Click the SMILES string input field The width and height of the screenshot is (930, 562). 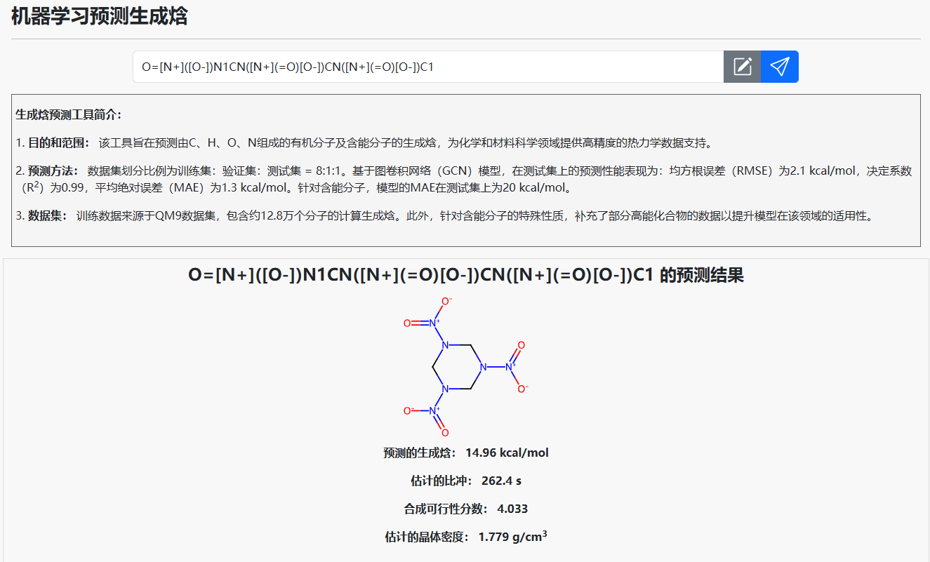(428, 67)
